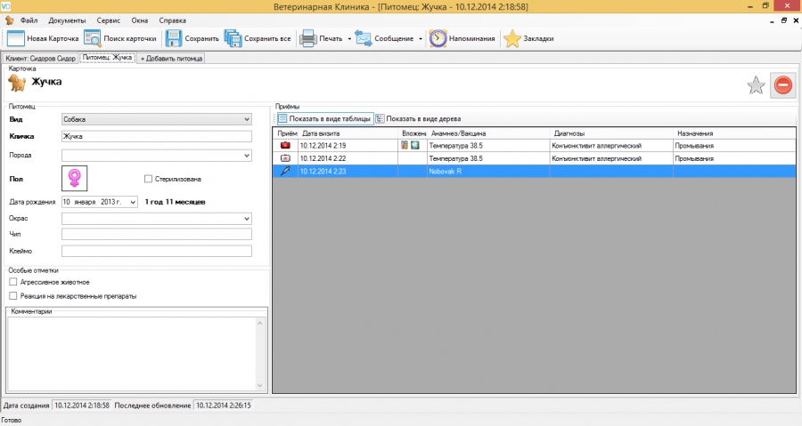The width and height of the screenshot is (802, 426).
Task: Open the Окна menu
Action: (x=140, y=20)
